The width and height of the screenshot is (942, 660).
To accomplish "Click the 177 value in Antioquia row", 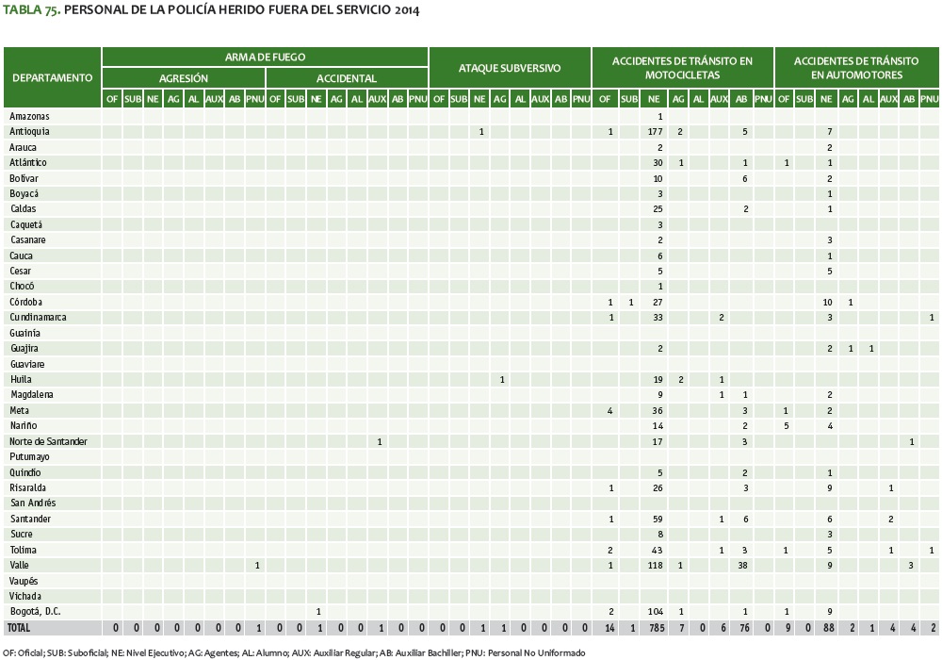I will 656,131.
